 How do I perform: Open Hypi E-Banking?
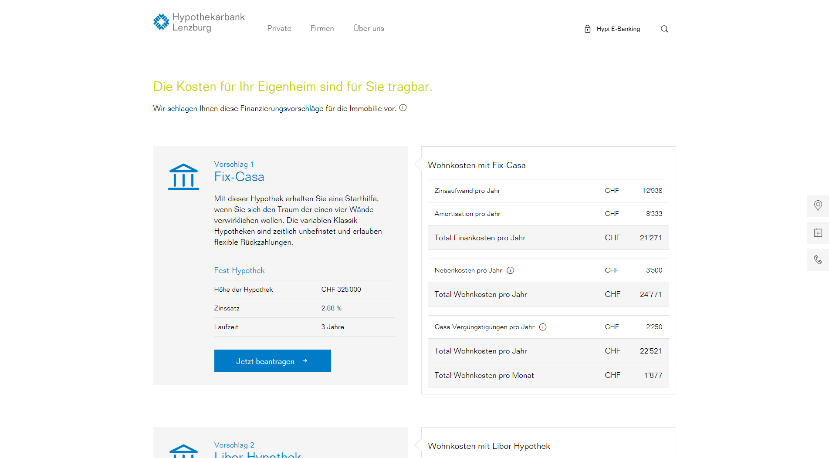tap(617, 28)
